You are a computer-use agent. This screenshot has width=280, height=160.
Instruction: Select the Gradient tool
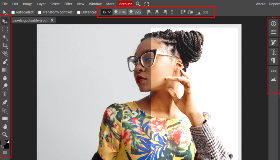coord(5,70)
